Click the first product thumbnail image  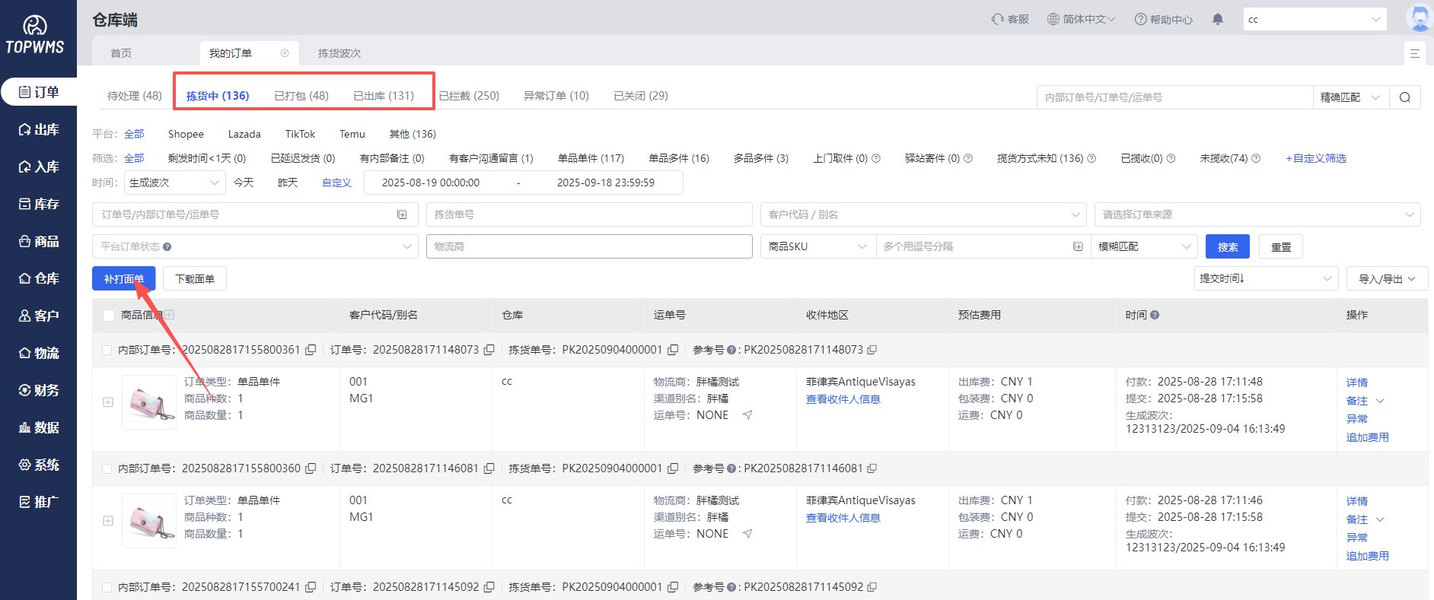148,402
